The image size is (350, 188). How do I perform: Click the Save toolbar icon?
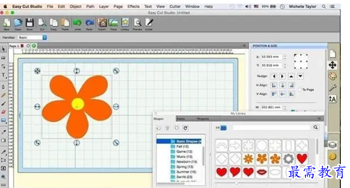pos(29,23)
